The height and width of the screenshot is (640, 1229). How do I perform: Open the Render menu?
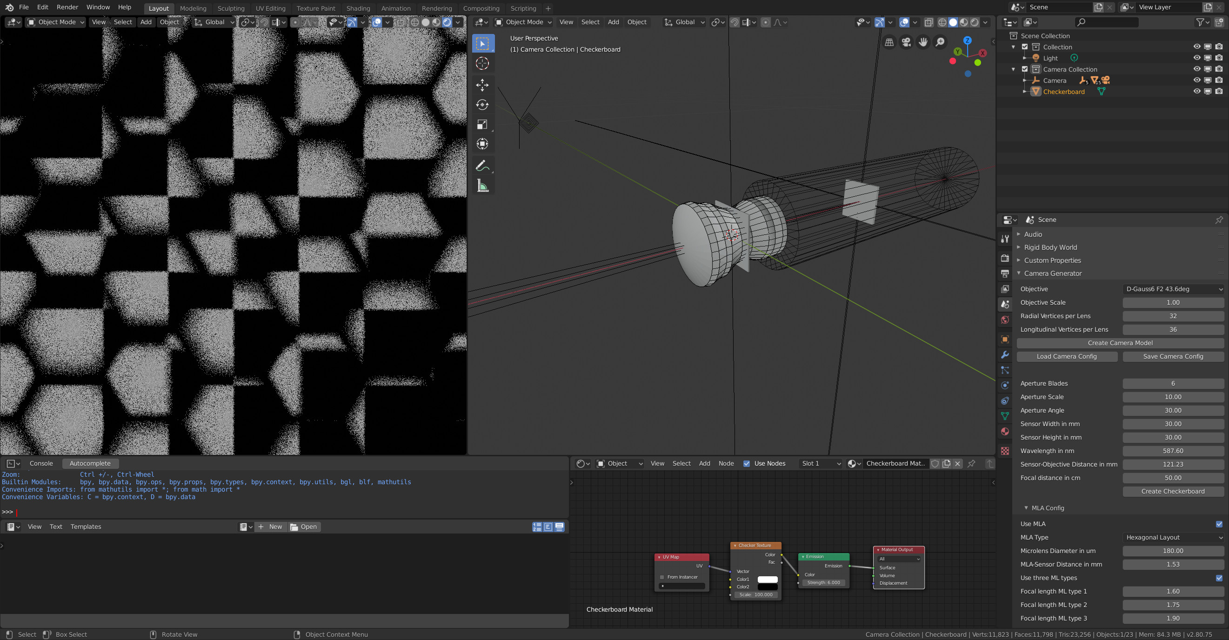(67, 7)
